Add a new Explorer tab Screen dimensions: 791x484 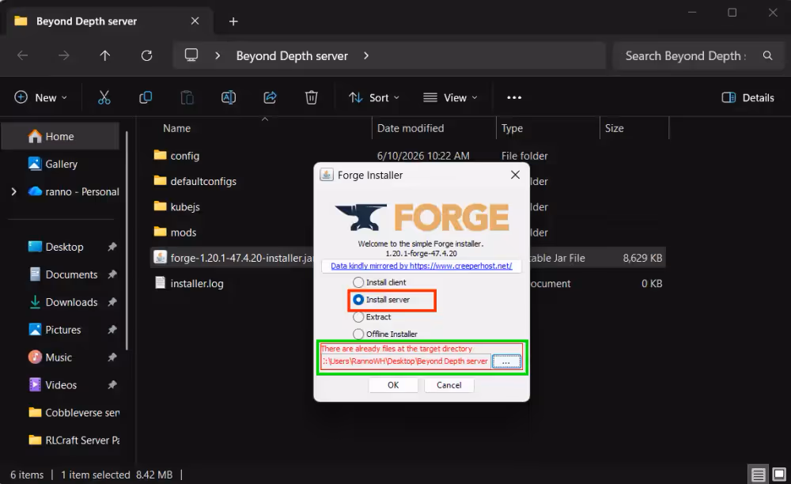[x=233, y=21]
